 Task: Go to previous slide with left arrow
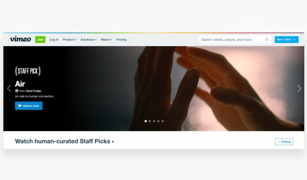tap(9, 88)
